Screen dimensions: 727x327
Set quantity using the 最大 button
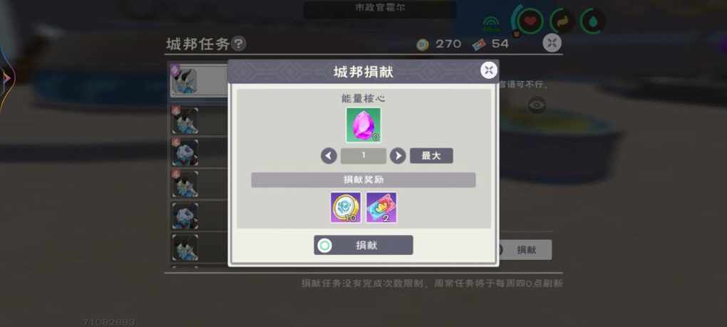[431, 155]
